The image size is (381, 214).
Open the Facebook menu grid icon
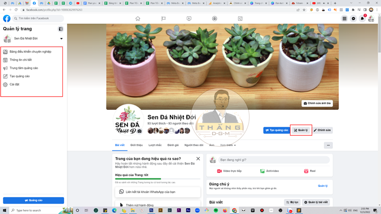click(x=344, y=18)
